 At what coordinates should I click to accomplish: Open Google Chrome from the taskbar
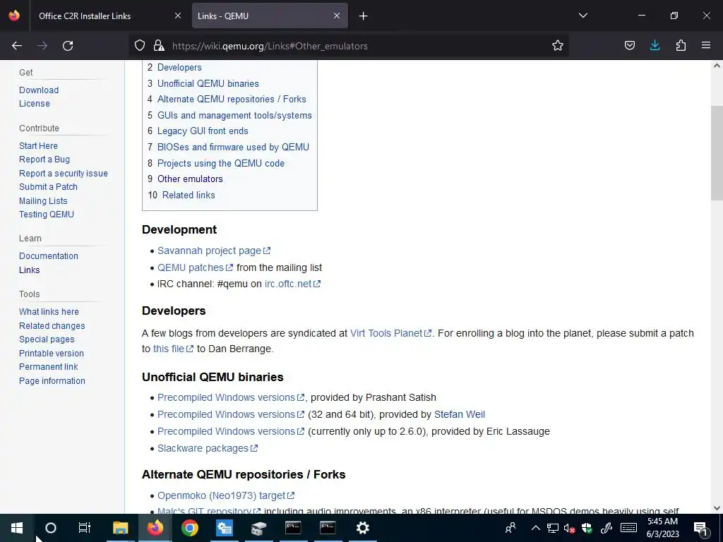(x=189, y=528)
